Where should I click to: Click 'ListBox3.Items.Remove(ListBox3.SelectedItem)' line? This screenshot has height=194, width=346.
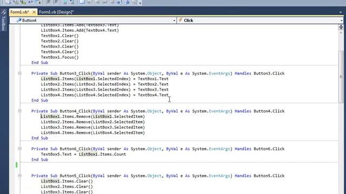(92, 127)
